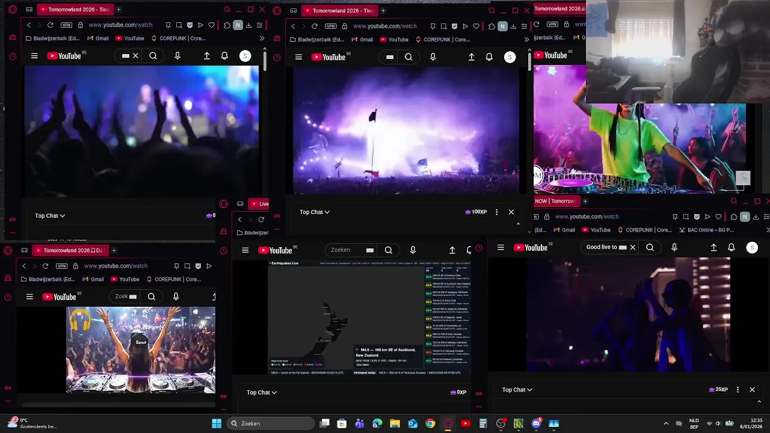The width and height of the screenshot is (770, 433).
Task: Open Gmail bookmark in top-left window
Action: [x=98, y=38]
